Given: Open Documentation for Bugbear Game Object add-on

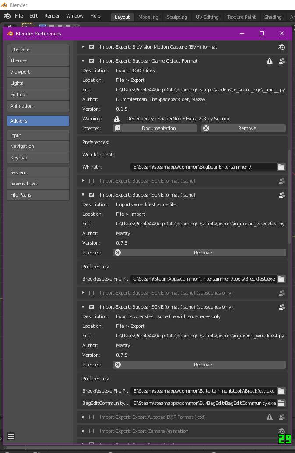Looking at the screenshot, I should tap(155, 128).
